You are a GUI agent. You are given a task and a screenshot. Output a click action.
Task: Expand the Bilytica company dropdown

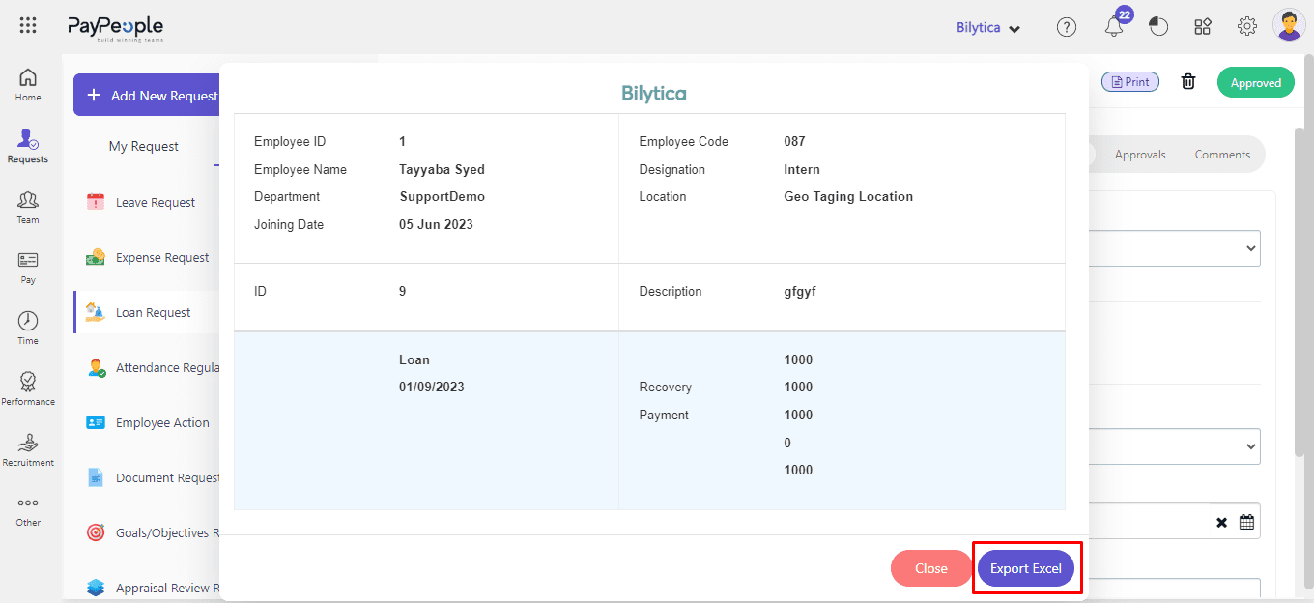point(988,28)
